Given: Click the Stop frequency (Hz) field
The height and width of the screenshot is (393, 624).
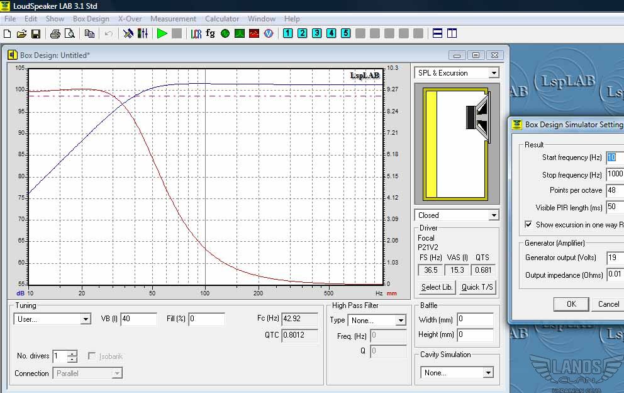Looking at the screenshot, I should point(615,174).
